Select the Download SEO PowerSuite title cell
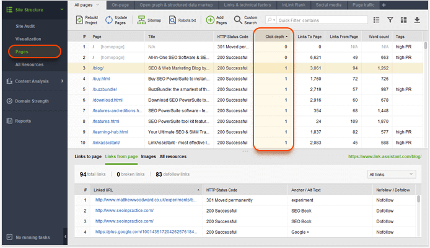The image size is (430, 248). [178, 100]
